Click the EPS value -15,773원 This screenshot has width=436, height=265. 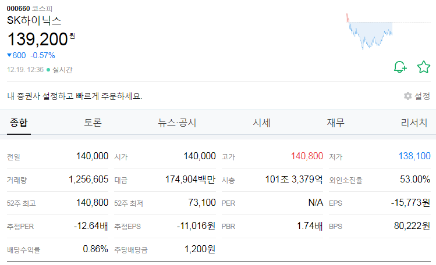411,203
